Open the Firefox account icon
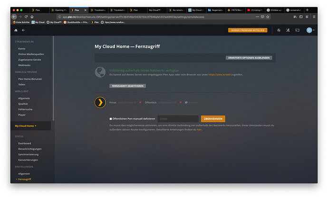 307,17
